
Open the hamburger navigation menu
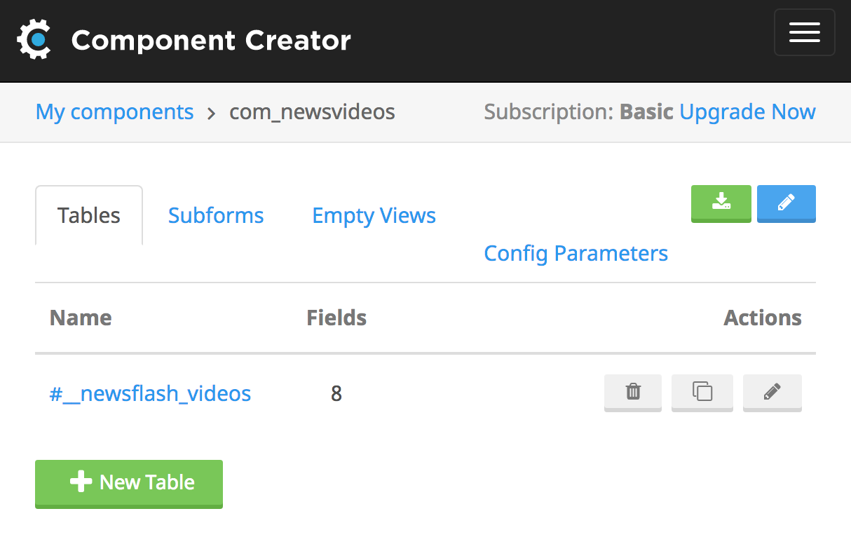tap(804, 32)
